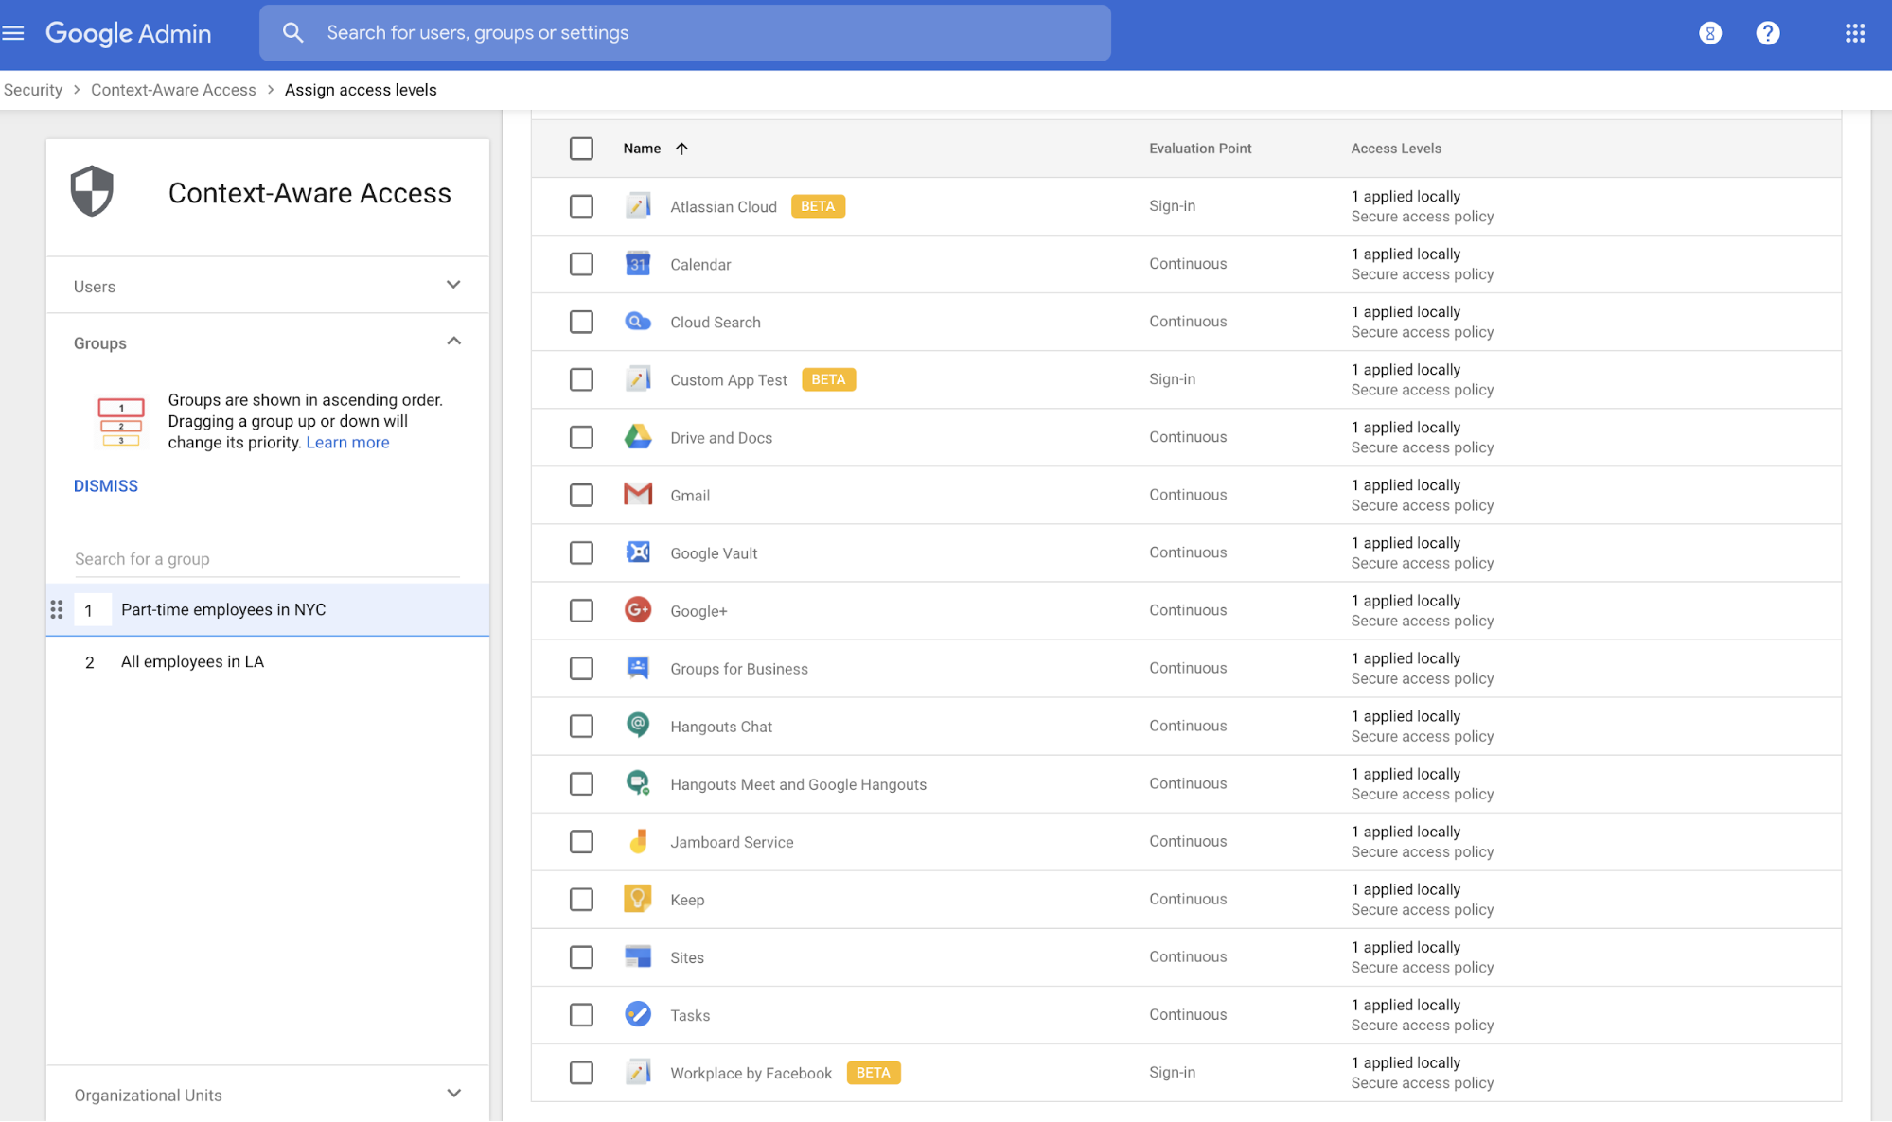Image resolution: width=1892 pixels, height=1122 pixels.
Task: Click the BETA badge next to Custom App Test
Action: pos(828,379)
